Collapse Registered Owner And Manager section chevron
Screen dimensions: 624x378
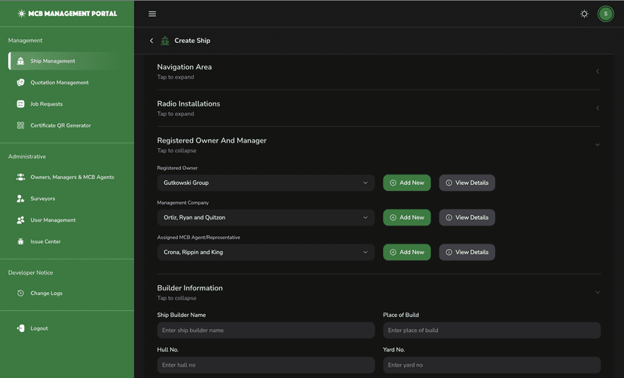(598, 145)
